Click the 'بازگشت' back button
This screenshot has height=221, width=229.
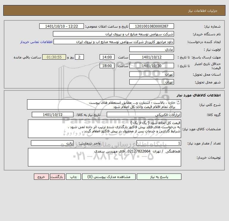coord(57,177)
